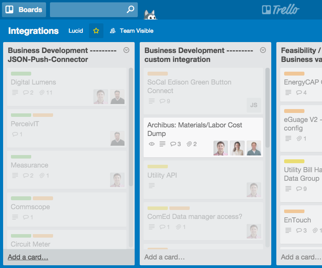Viewport: 322px width, 268px height.
Task: Click eGuage attachment paperclip icon
Action: pyautogui.click(x=299, y=139)
